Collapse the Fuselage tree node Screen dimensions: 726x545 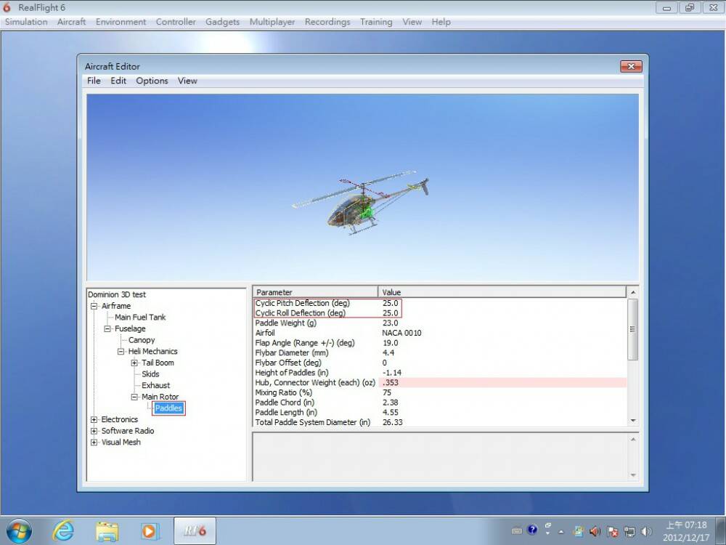click(x=107, y=328)
